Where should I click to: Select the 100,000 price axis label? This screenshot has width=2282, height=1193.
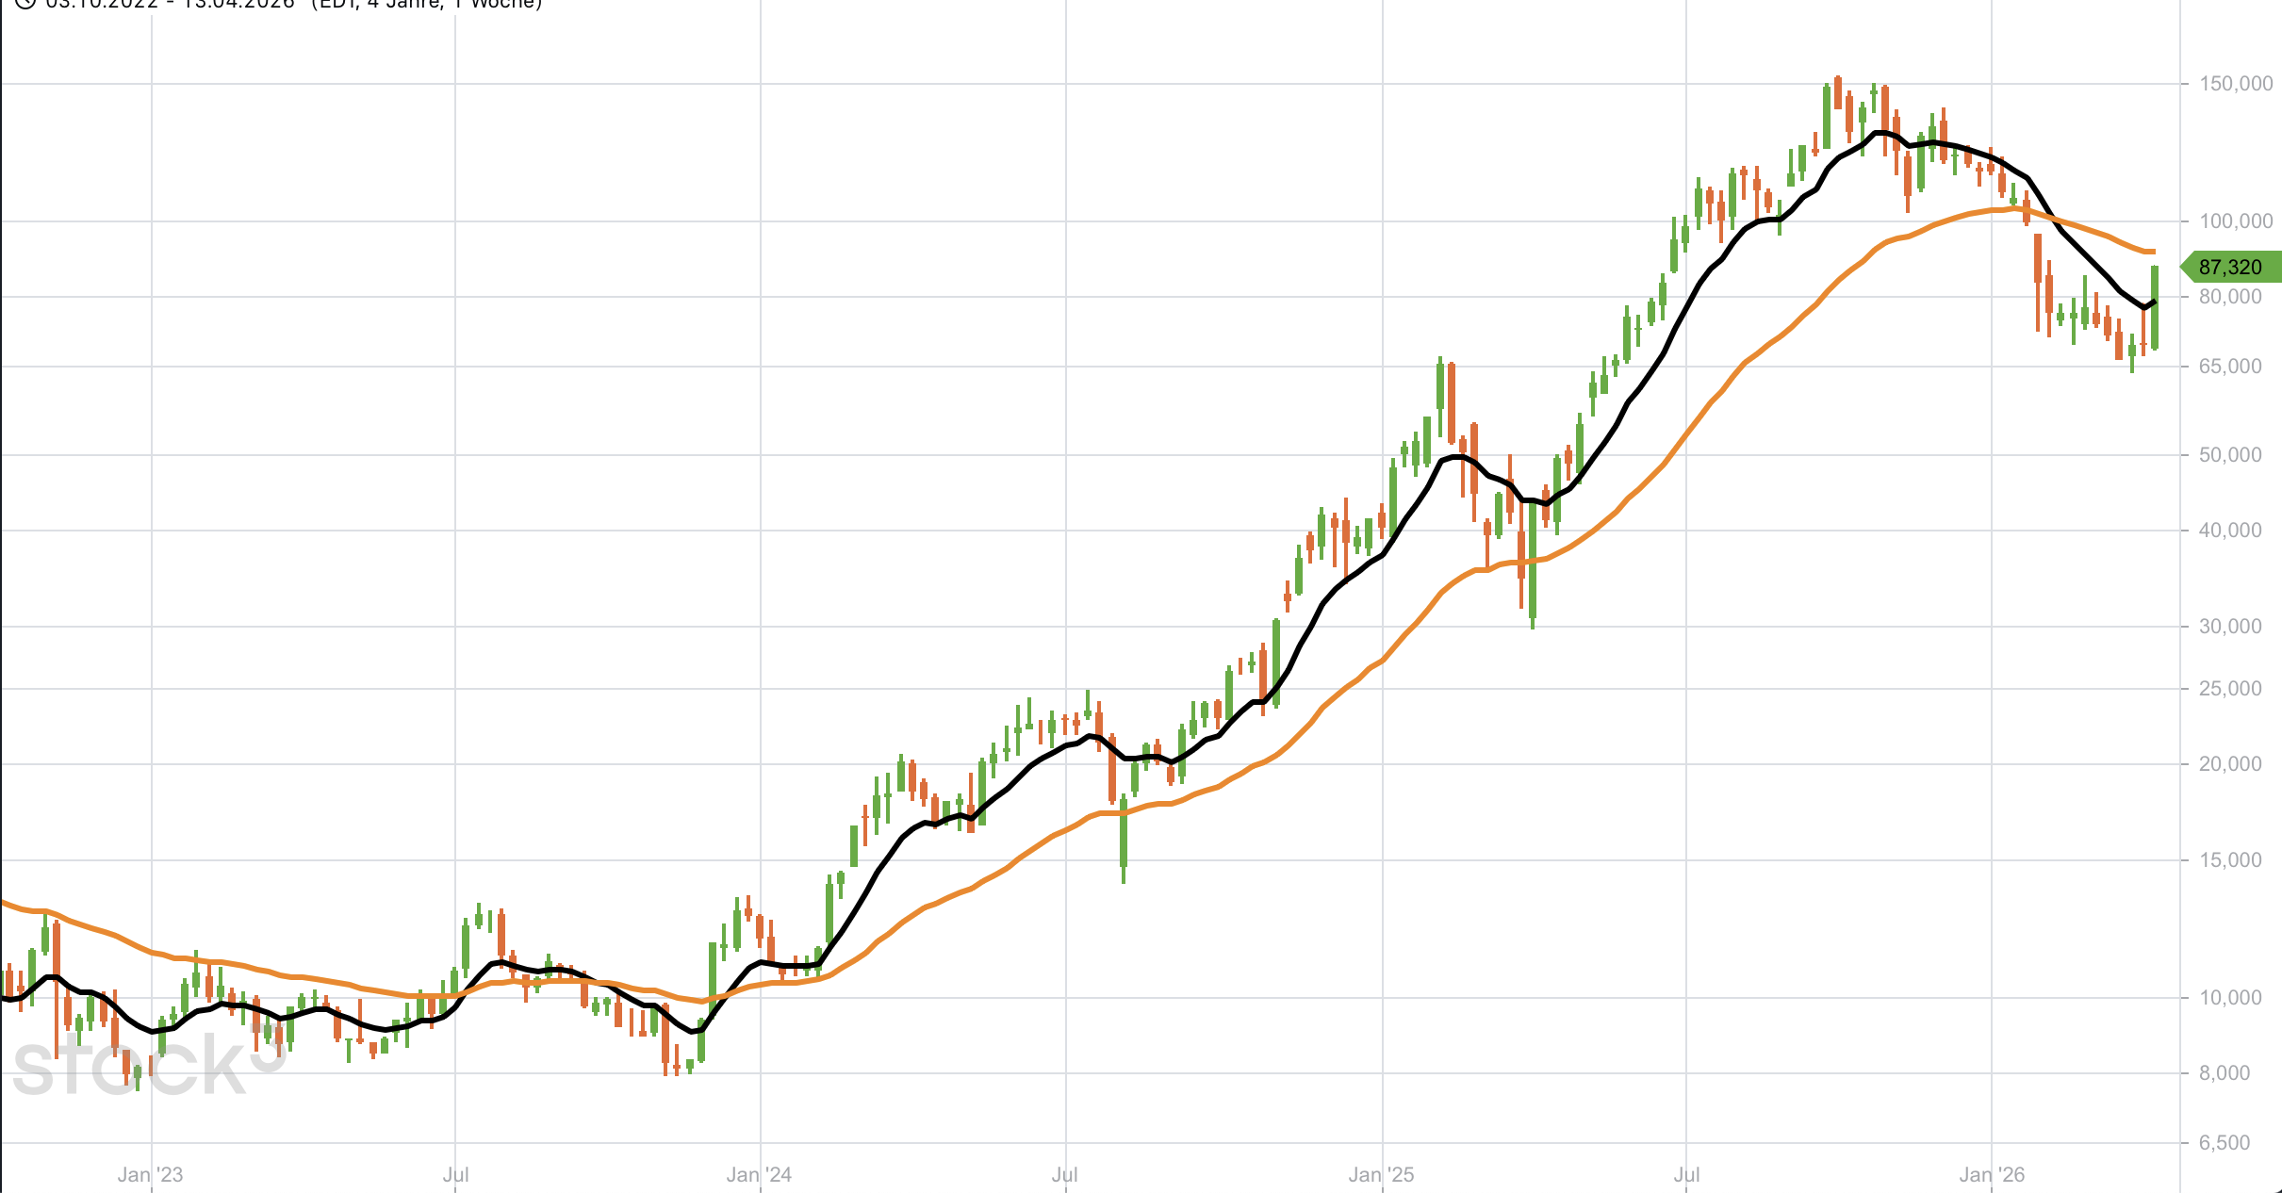click(2236, 221)
